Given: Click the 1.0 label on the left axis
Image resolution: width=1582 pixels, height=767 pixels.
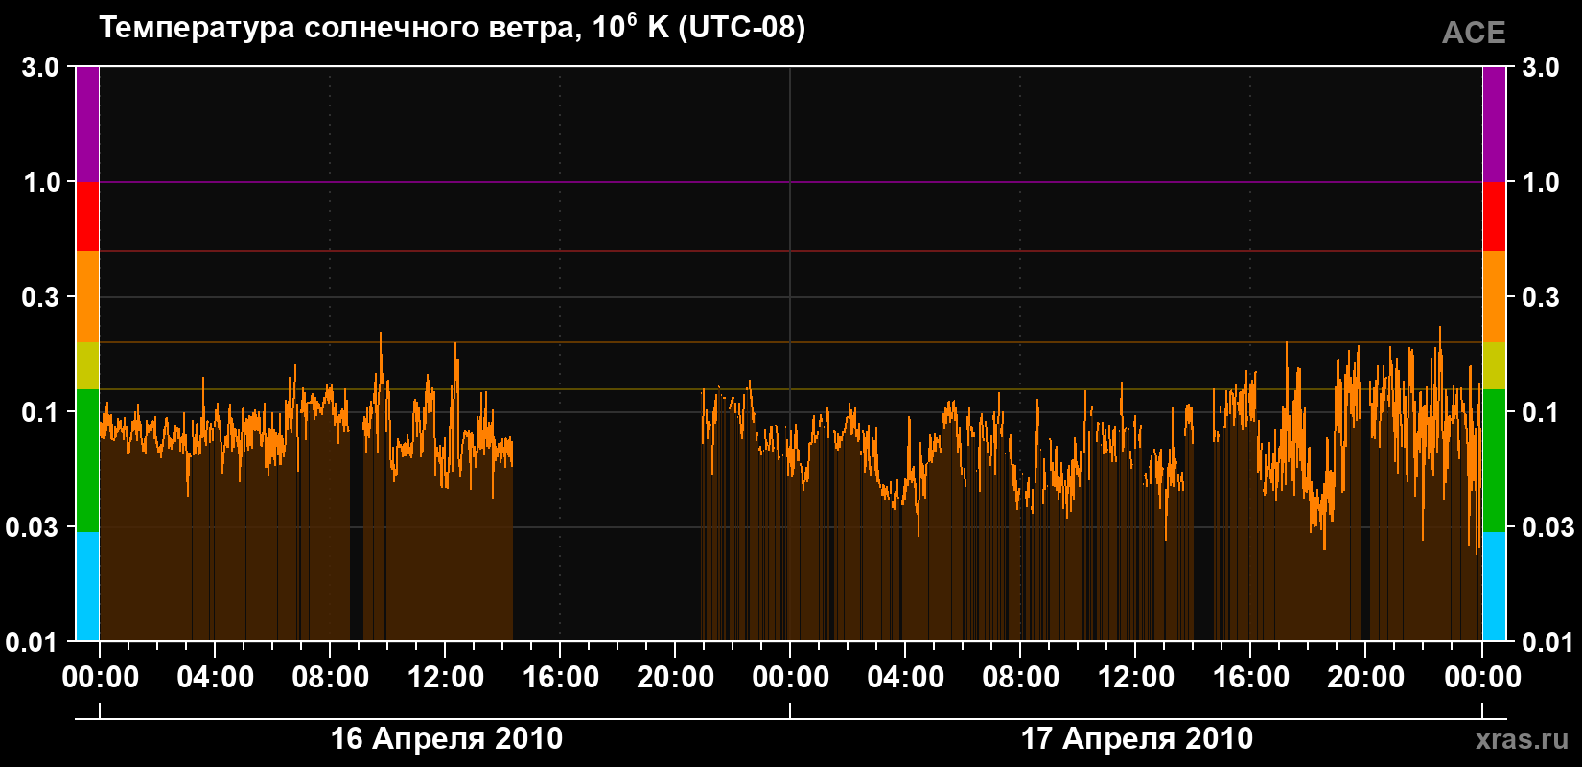Looking at the screenshot, I should tap(40, 182).
